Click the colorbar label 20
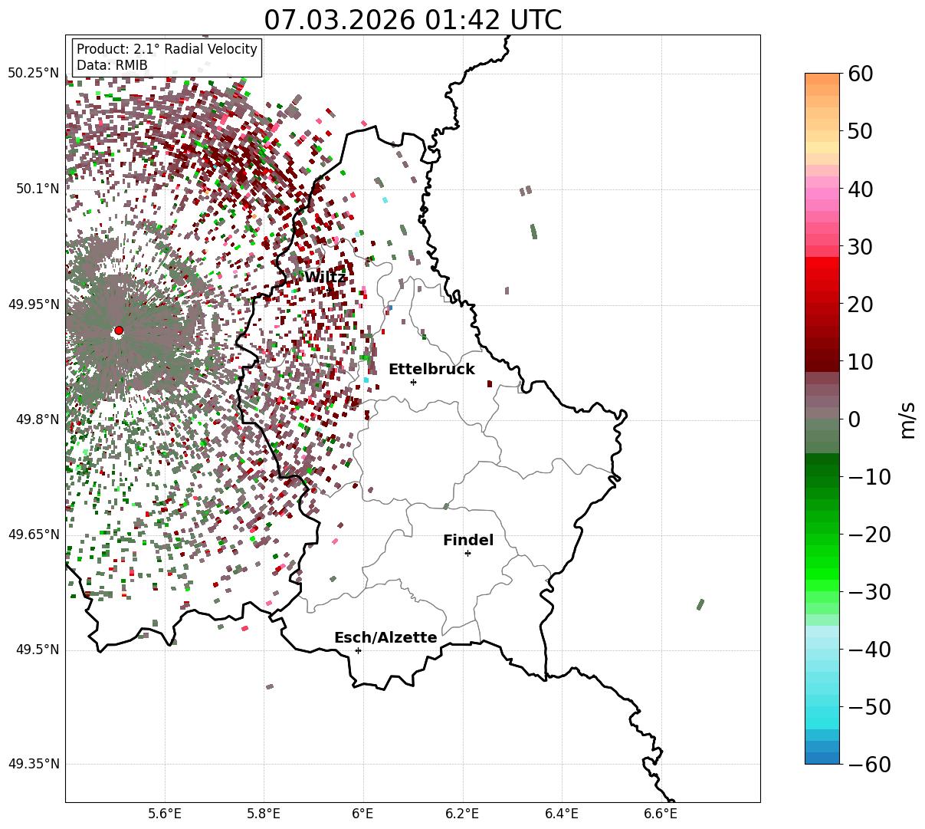The height and width of the screenshot is (829, 925). click(859, 304)
